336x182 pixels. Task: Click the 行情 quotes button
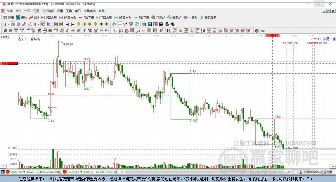[x=8, y=18]
